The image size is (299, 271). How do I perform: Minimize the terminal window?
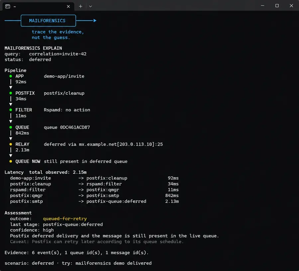pos(262,6)
